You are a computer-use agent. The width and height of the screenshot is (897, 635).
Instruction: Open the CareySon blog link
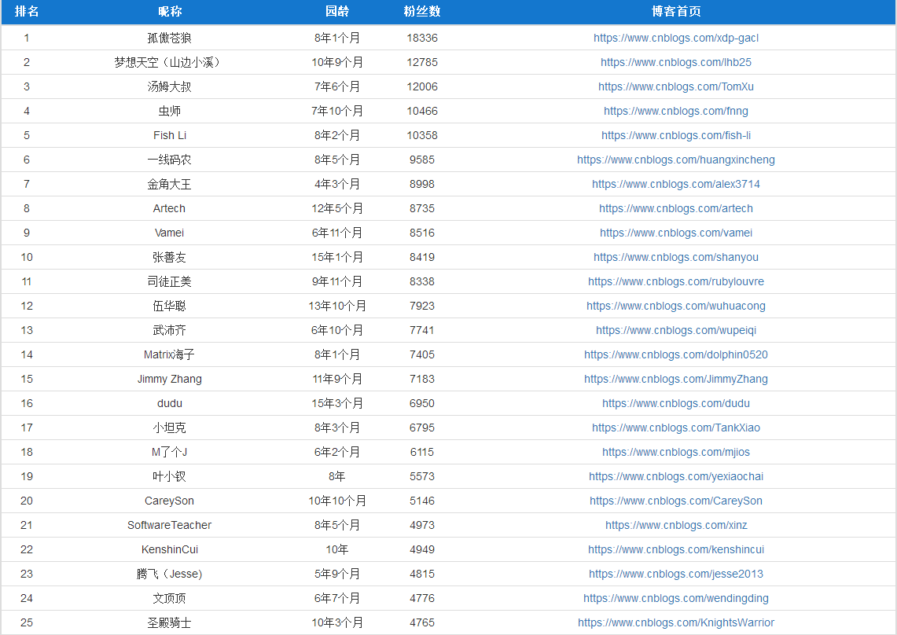coord(675,501)
